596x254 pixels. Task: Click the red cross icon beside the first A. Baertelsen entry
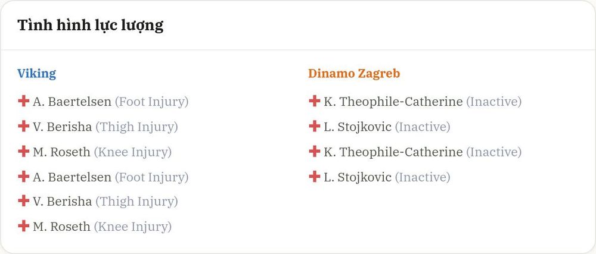click(24, 101)
